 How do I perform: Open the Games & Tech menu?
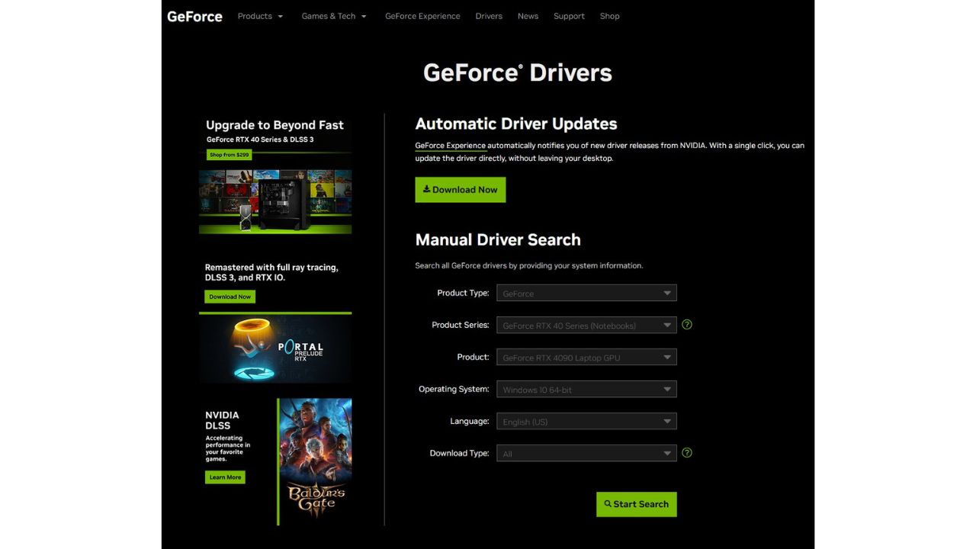click(x=334, y=16)
